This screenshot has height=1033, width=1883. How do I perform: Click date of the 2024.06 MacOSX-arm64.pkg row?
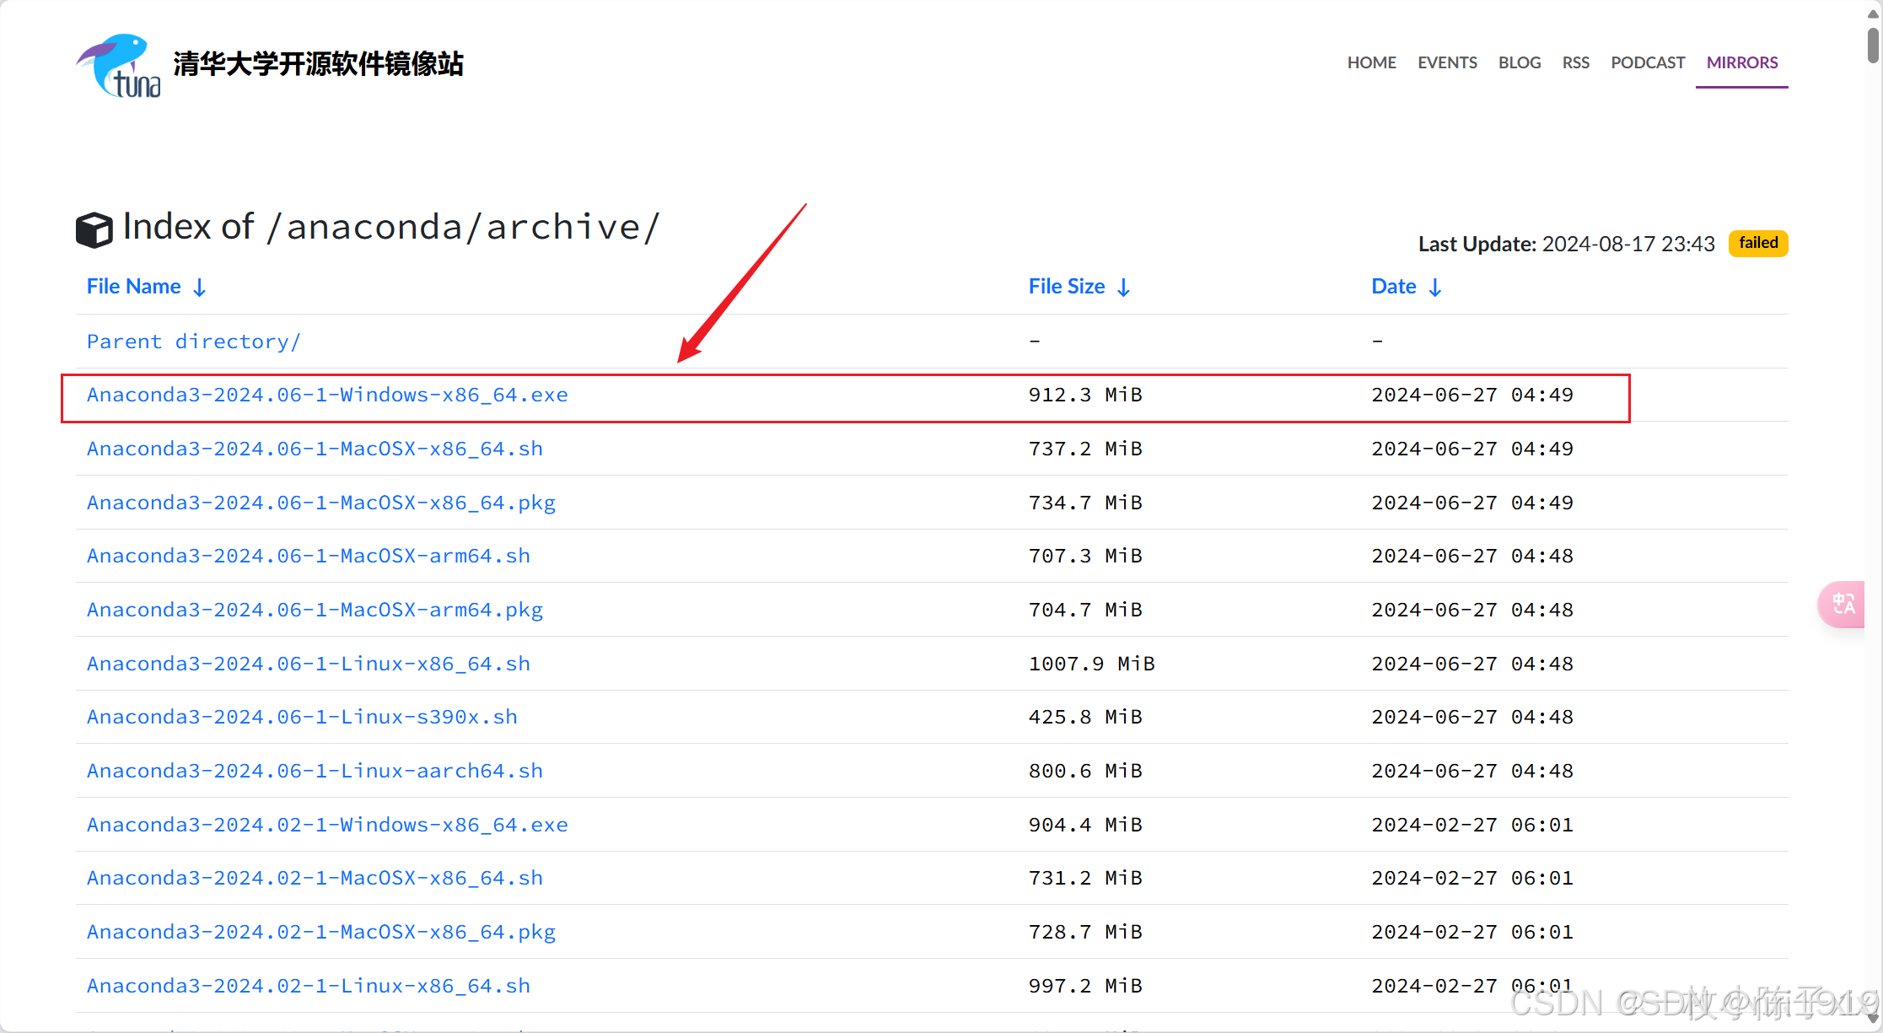click(1472, 610)
